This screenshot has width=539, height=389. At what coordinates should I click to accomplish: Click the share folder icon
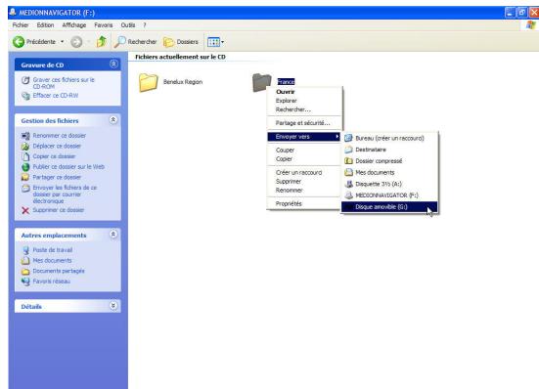click(25, 178)
